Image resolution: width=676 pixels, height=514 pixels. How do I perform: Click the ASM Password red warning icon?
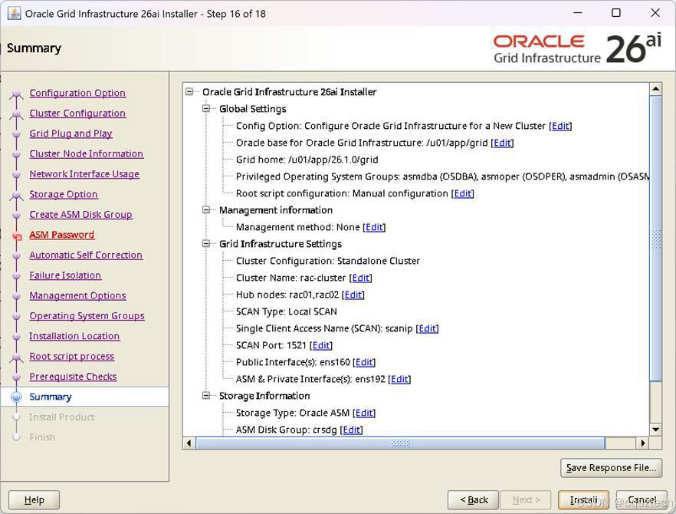[17, 236]
